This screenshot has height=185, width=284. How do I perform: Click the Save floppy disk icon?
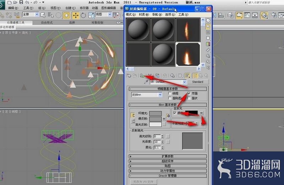21,2
